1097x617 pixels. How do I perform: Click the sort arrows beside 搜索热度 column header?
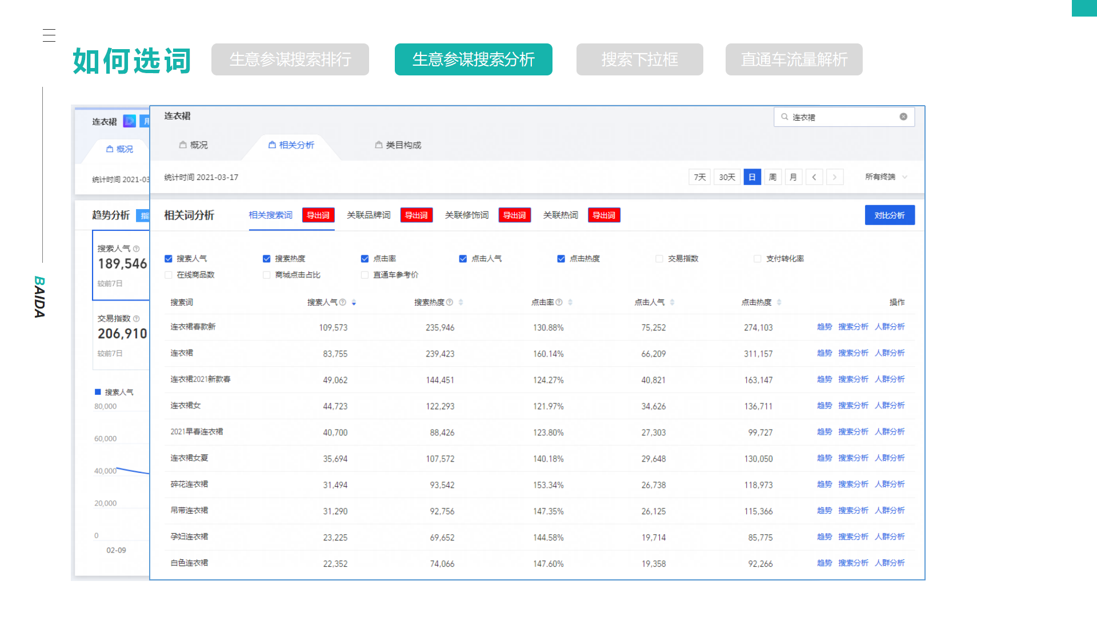pos(462,302)
